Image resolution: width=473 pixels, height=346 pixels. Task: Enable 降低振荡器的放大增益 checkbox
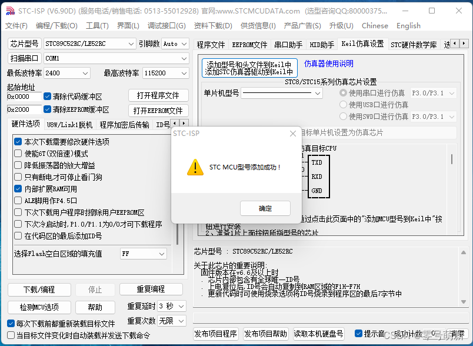pos(18,165)
